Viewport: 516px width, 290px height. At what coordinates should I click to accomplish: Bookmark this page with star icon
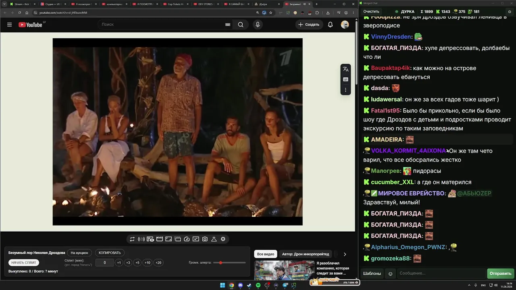pos(270,12)
